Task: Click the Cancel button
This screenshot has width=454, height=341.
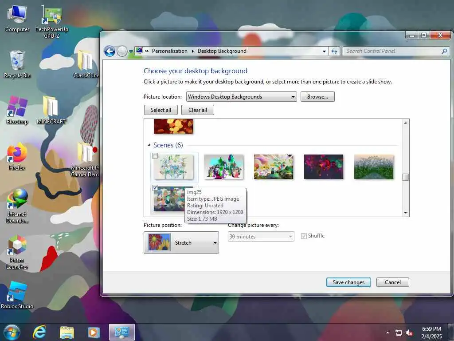Action: (393, 282)
